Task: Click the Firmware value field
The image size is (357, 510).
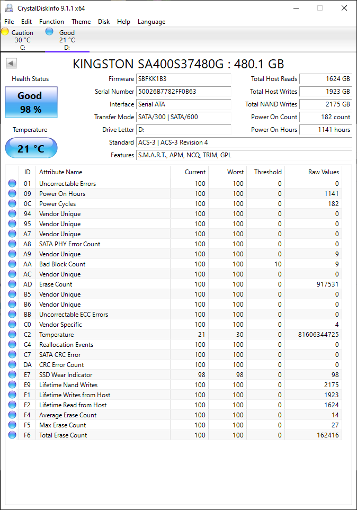Action: [x=183, y=79]
